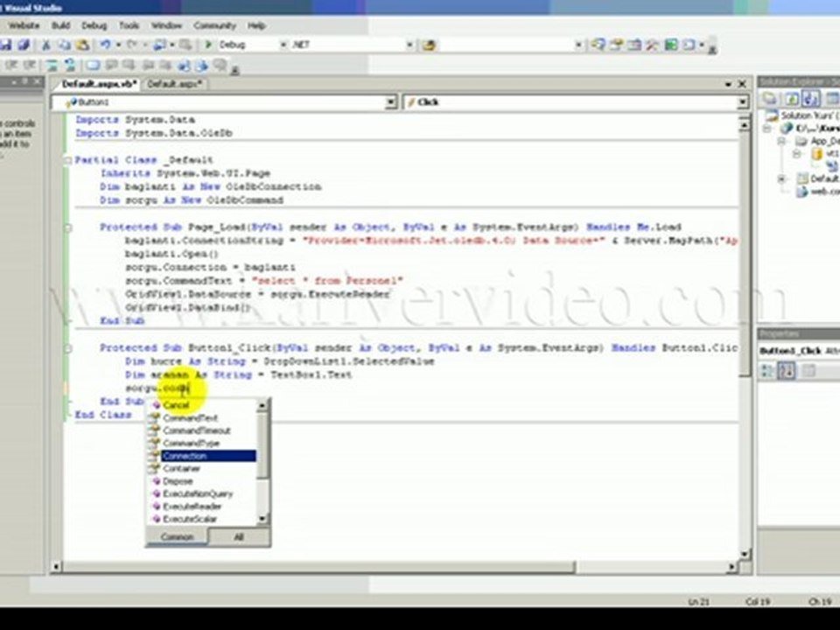Click the Redo toolbar icon
The height and width of the screenshot is (630, 840).
click(x=132, y=45)
